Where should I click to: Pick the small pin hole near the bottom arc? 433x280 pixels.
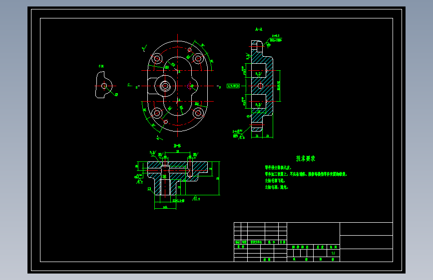pyautogui.click(x=166, y=122)
